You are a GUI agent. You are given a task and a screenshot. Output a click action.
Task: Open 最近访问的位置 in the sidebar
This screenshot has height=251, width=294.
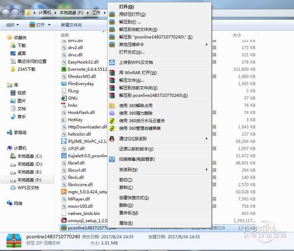coord(28,61)
